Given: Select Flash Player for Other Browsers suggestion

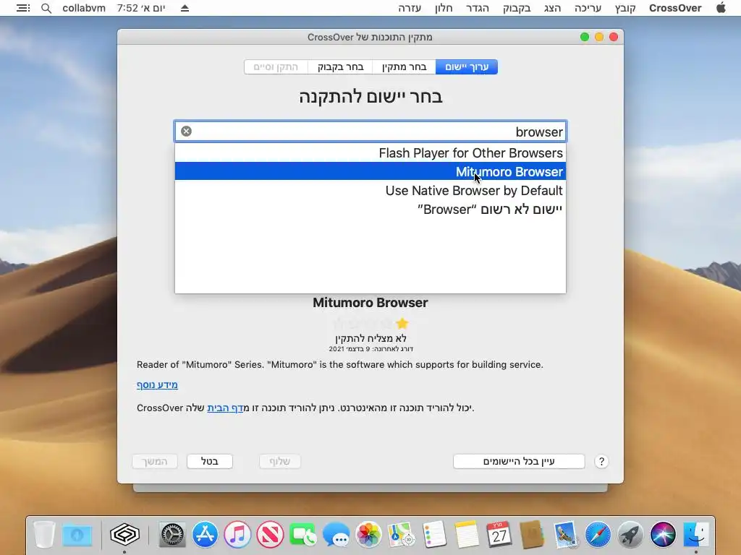Looking at the screenshot, I should (x=370, y=153).
